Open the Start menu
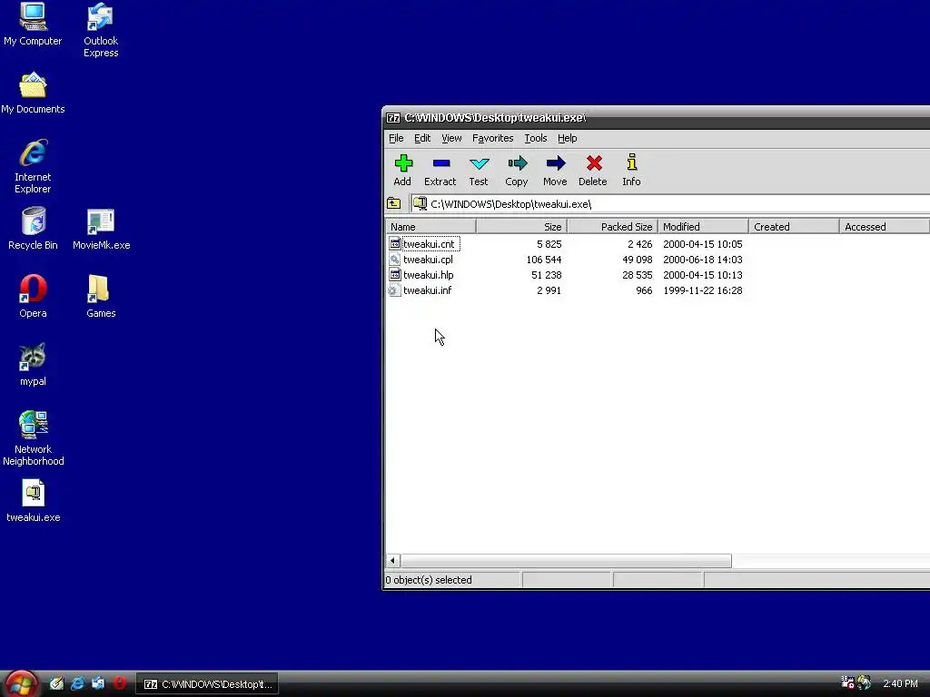930x697 pixels. [21, 683]
